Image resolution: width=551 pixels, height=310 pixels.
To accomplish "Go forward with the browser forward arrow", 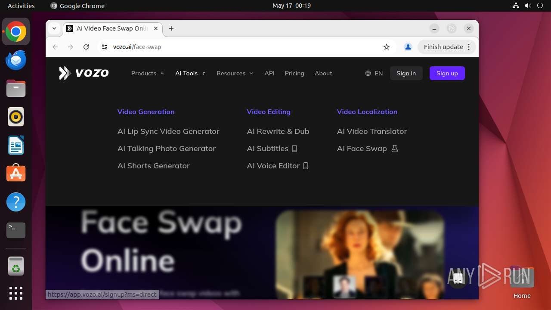I will click(x=71, y=47).
